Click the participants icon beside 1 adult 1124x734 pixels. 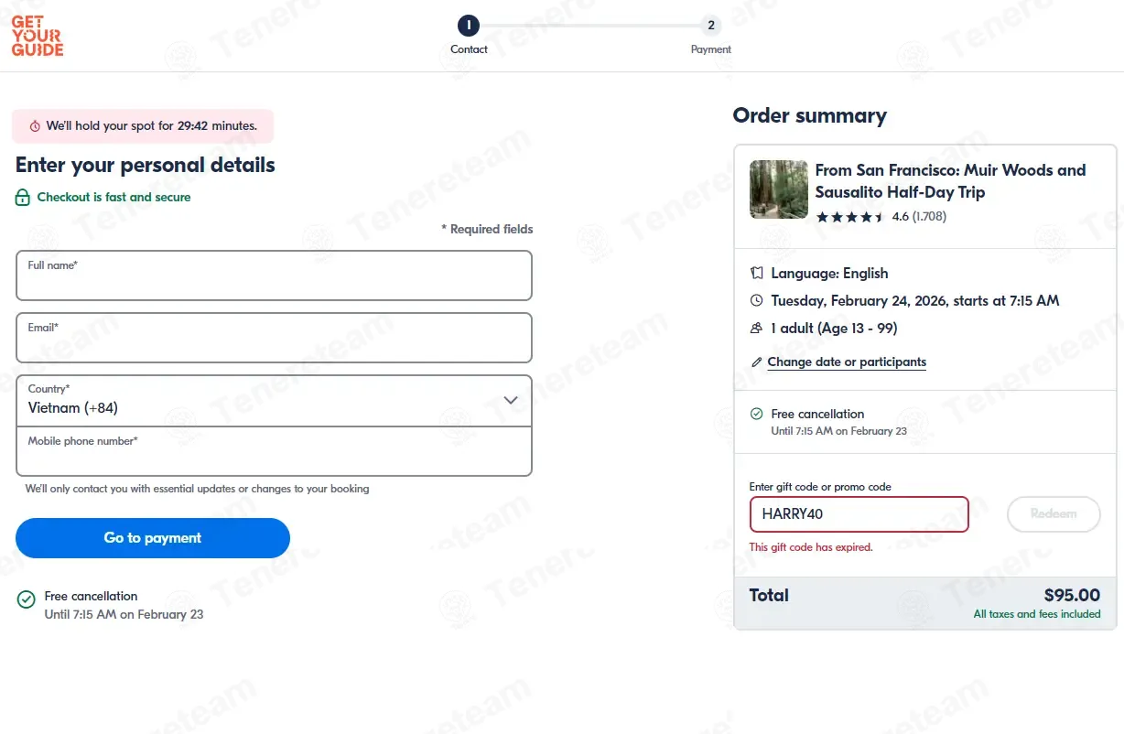click(756, 329)
